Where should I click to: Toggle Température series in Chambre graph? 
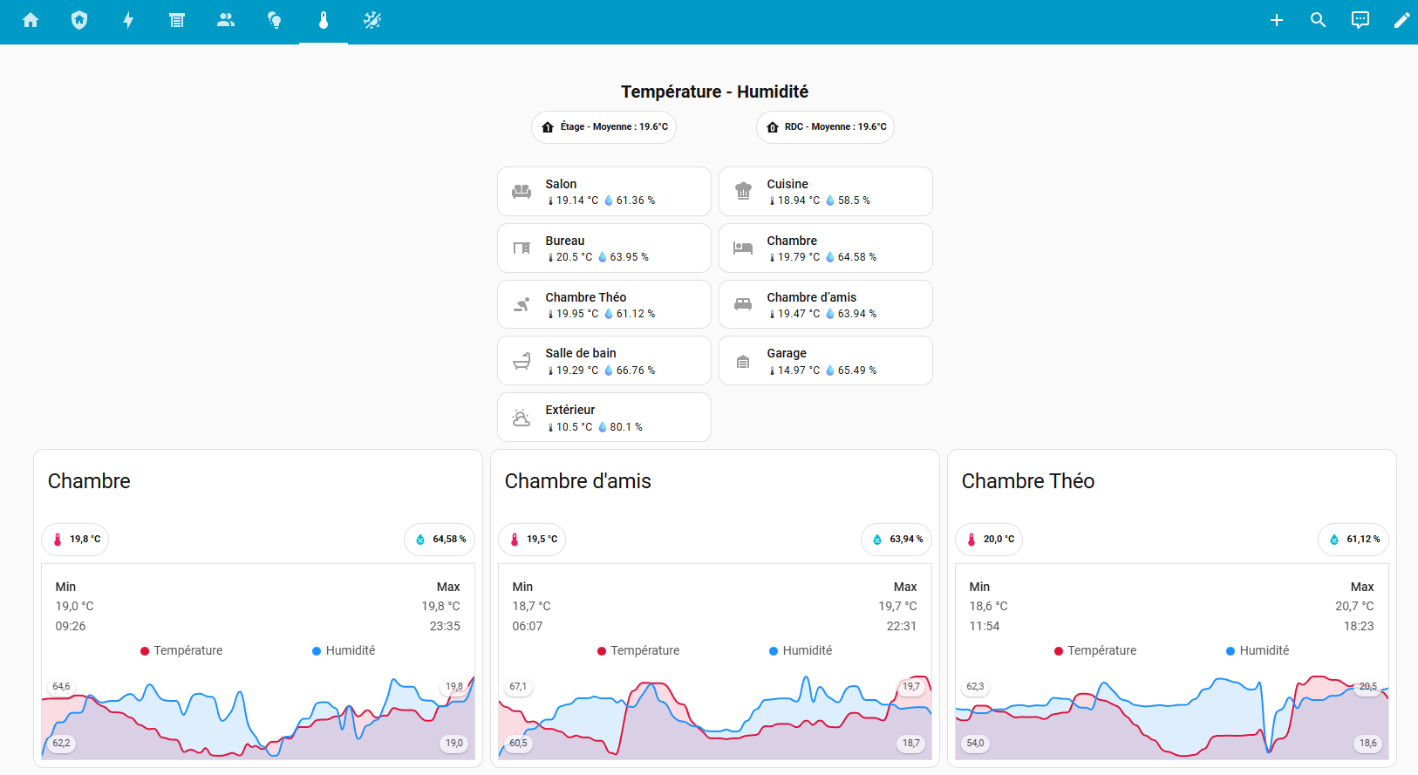click(x=181, y=650)
